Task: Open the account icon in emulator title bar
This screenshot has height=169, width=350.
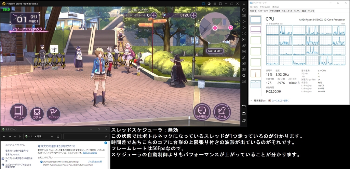Action: click(209, 4)
